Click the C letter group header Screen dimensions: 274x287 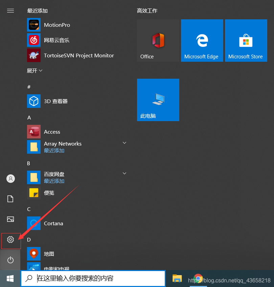(29, 209)
